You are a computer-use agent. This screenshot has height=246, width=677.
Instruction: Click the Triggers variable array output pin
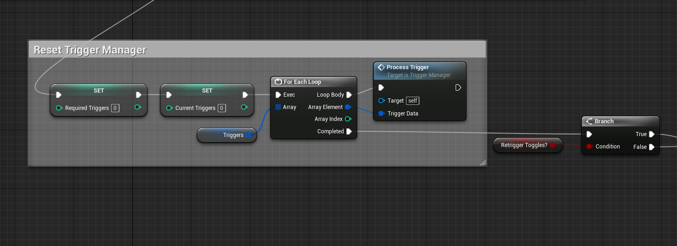248,135
